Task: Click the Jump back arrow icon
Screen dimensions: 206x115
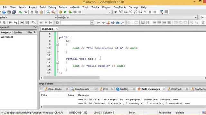Action: [98, 23]
